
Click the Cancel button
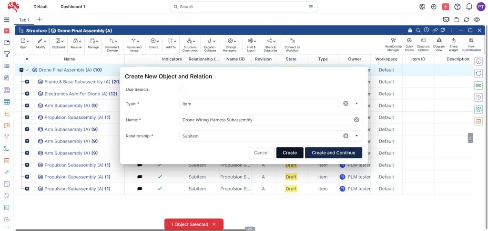261,153
